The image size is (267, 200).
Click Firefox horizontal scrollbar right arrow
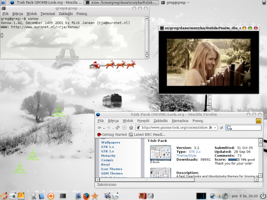[x=256, y=180]
